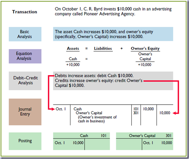Click the explanation '(Owner's investment of cash in business)'
The height and width of the screenshot is (159, 189).
tap(97, 119)
